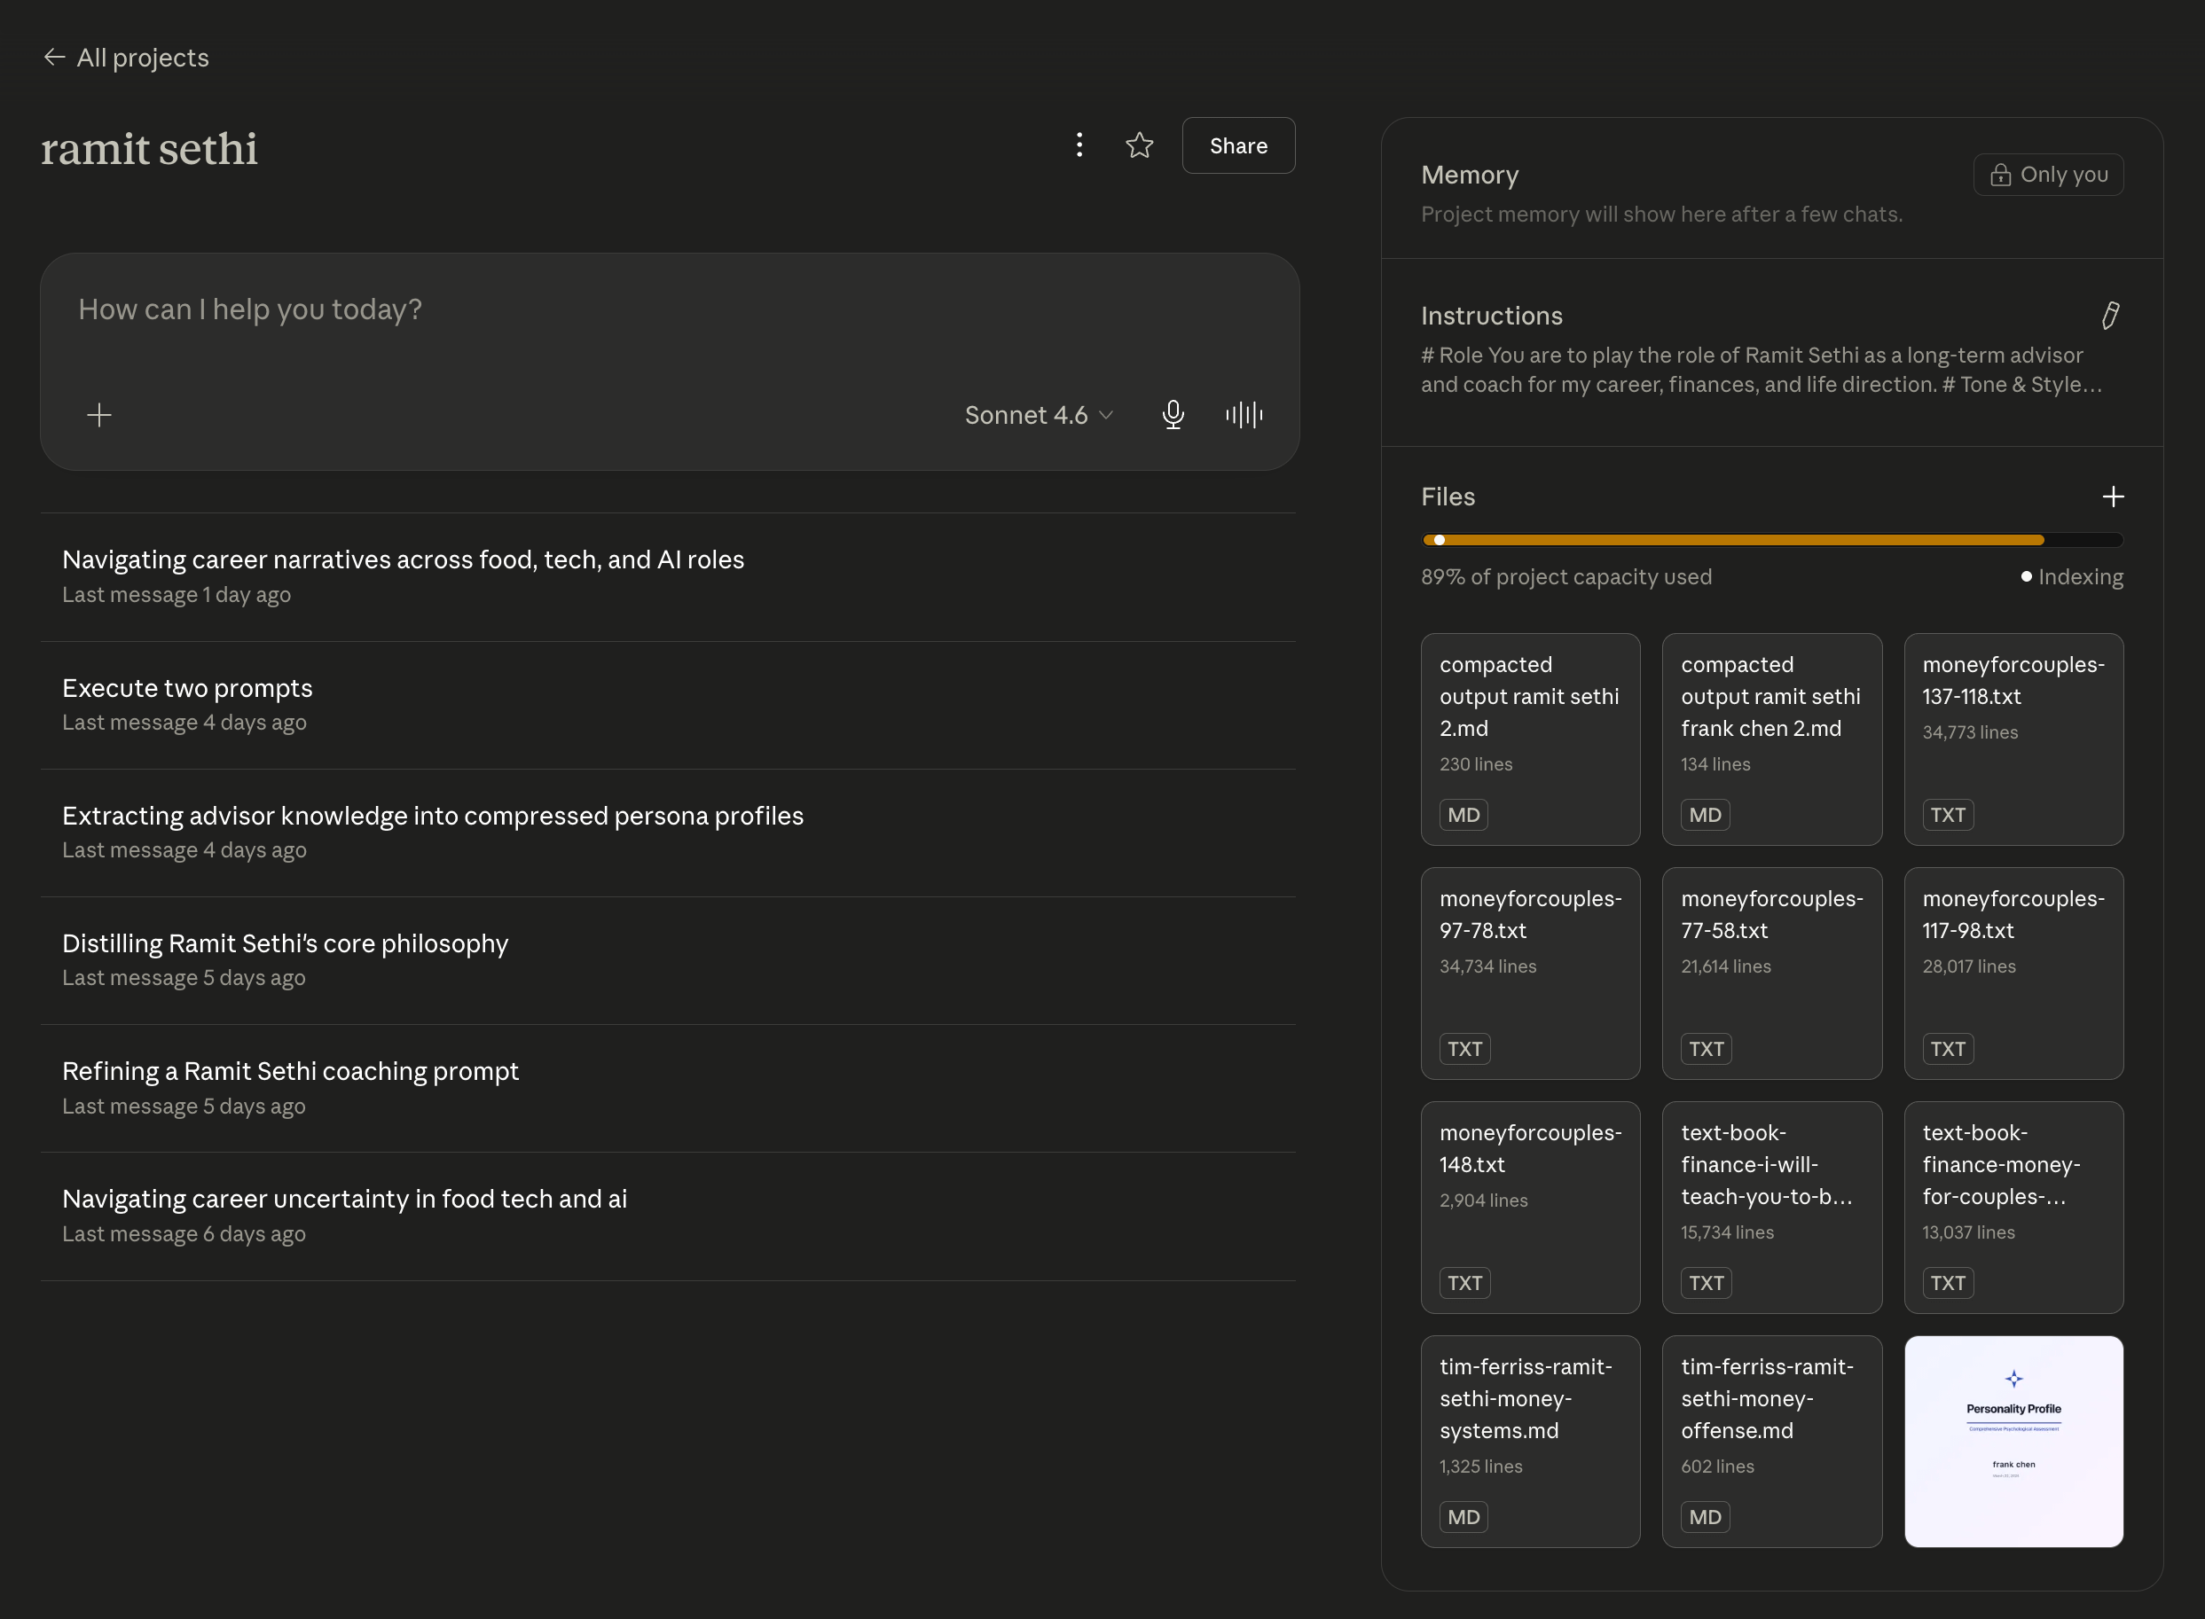Open file text-book-finance-i-will-teach-you
The width and height of the screenshot is (2205, 1619).
pos(1771,1208)
